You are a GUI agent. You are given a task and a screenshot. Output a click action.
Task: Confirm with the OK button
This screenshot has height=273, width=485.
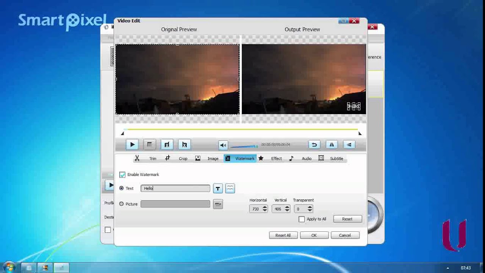314,235
